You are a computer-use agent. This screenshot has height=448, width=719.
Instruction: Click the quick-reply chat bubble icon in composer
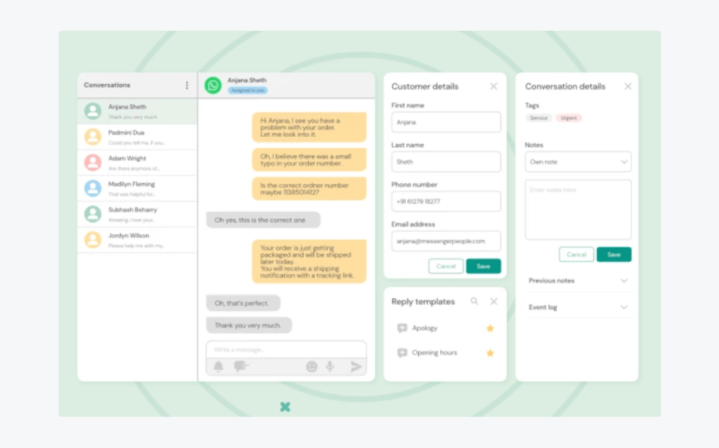240,366
